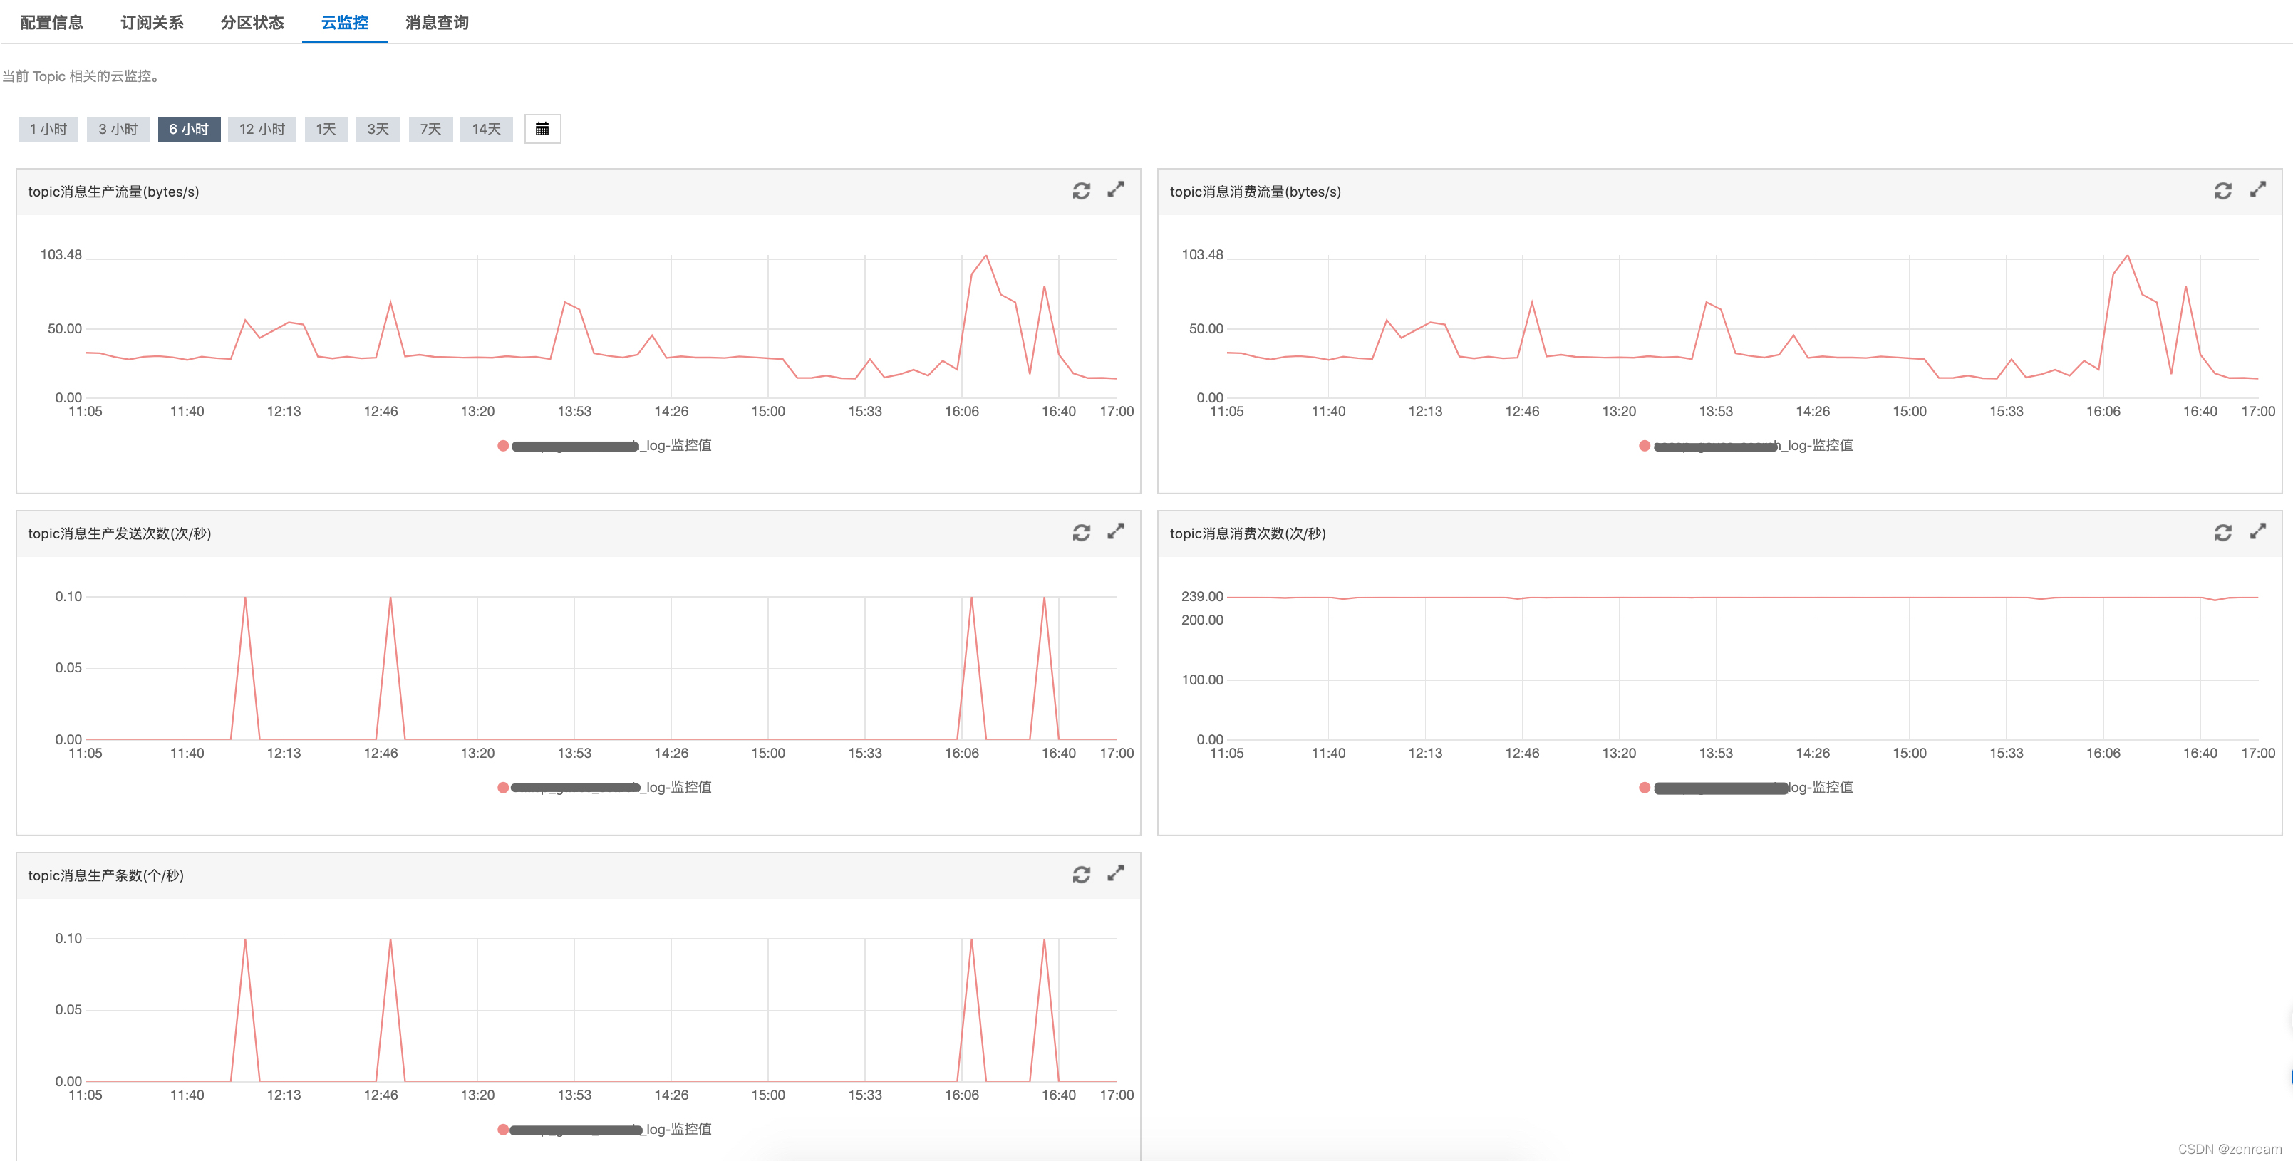Image resolution: width=2293 pixels, height=1161 pixels.
Task: Switch to the 消息查询 tab
Action: coord(436,22)
